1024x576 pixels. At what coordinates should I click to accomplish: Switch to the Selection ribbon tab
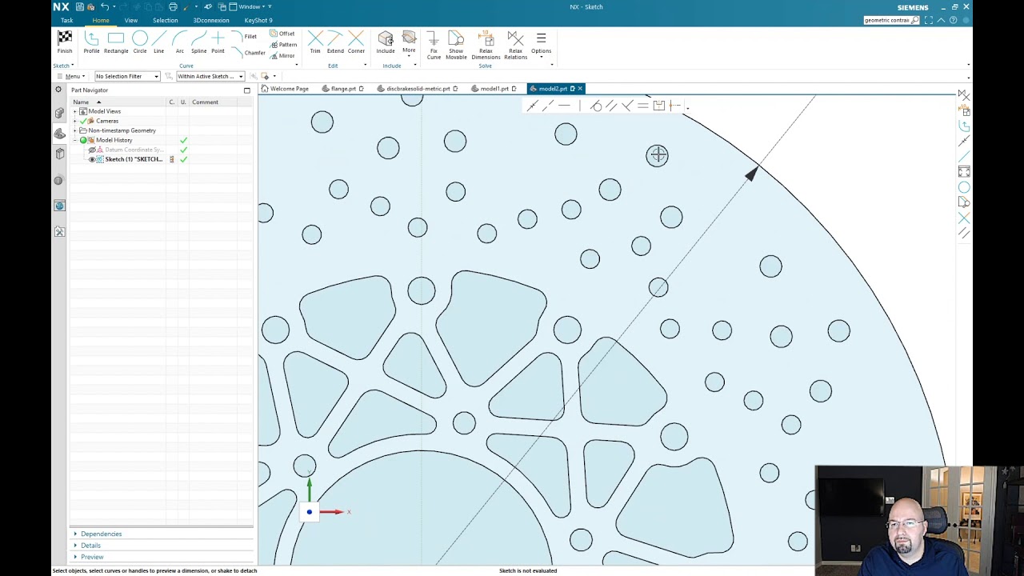click(166, 20)
